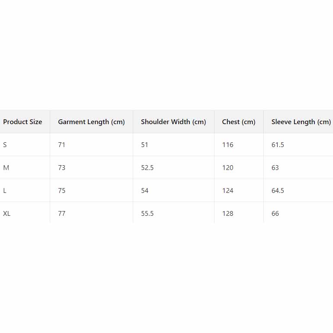The width and height of the screenshot is (333, 333).
Task: Select the XL size row label
Action: click(x=7, y=214)
